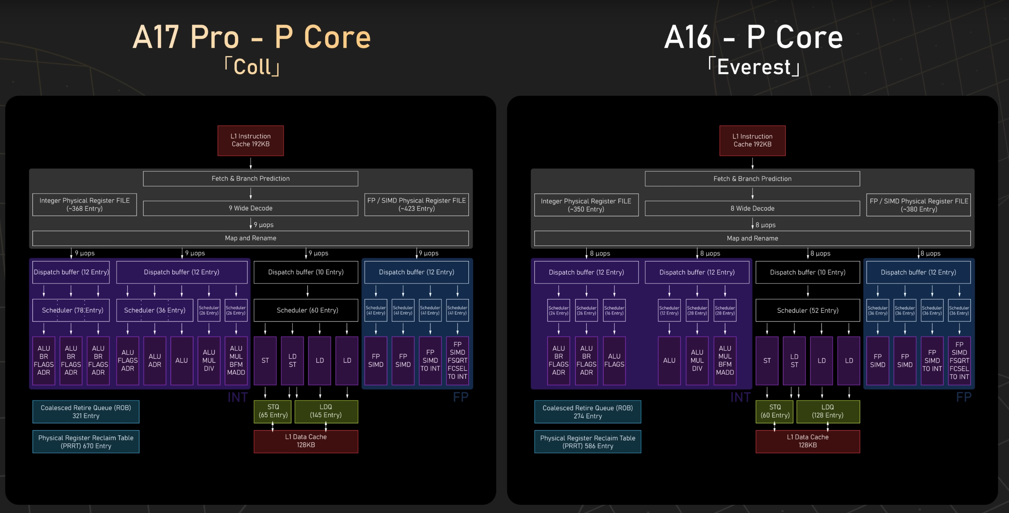
Task: Click A17 Pro's 'FP SIMD FSQRT FCSEL' unit
Action: pyautogui.click(x=457, y=360)
